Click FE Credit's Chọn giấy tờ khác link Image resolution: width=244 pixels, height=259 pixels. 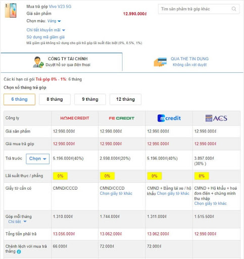point(116,193)
